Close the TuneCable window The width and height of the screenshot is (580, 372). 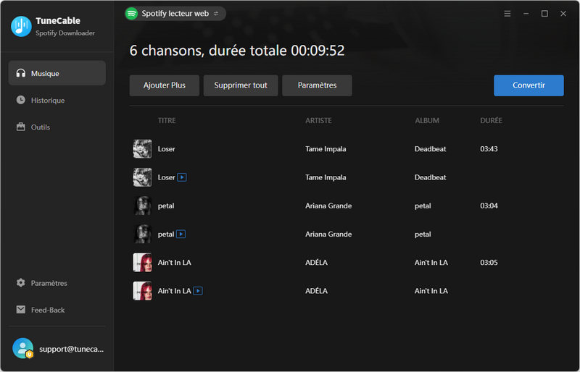(563, 14)
